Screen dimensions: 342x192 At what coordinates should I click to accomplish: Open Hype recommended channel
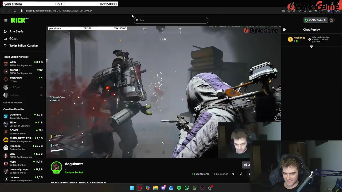23,163
